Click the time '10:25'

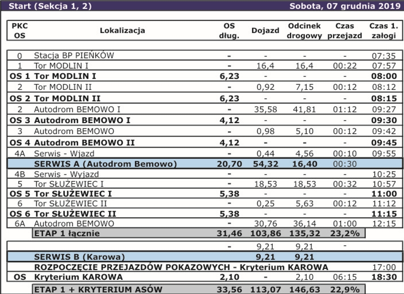coord(384,174)
